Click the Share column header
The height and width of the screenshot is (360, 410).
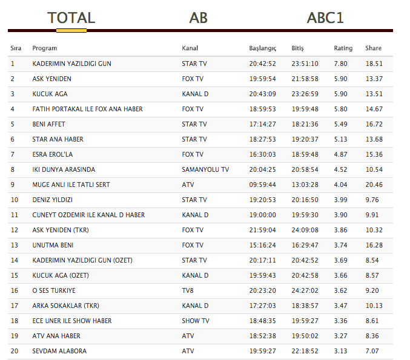(x=373, y=48)
